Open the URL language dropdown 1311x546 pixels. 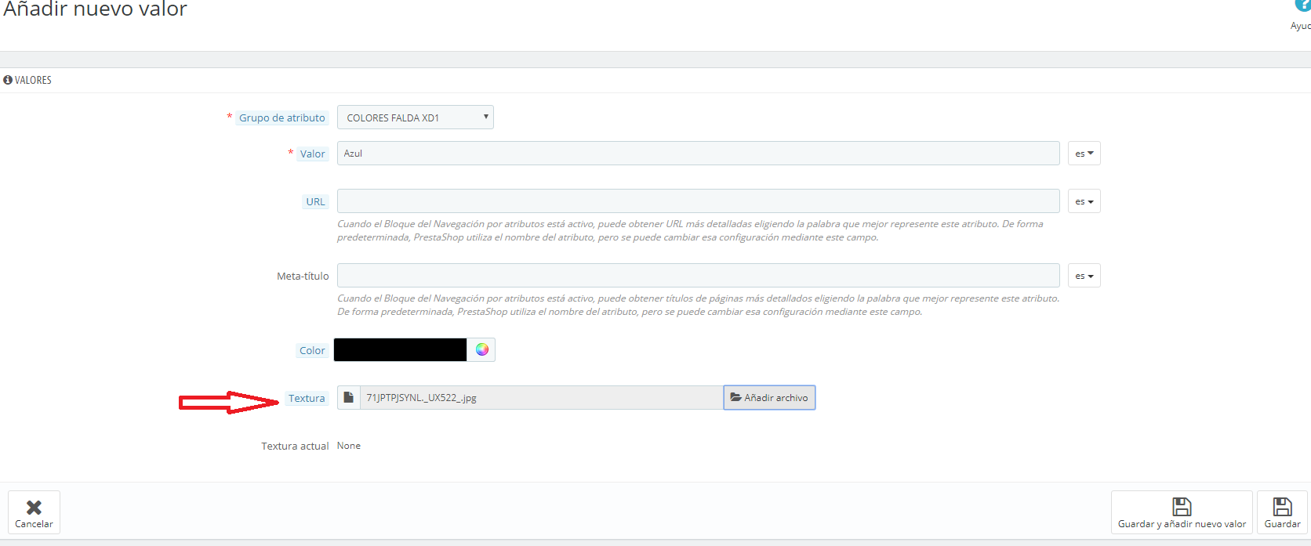click(x=1084, y=201)
